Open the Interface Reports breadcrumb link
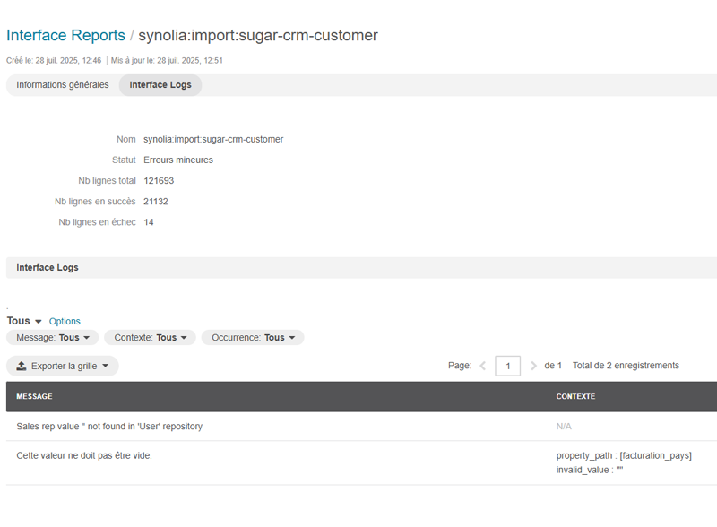Screen dimensions: 717x527 tap(65, 36)
